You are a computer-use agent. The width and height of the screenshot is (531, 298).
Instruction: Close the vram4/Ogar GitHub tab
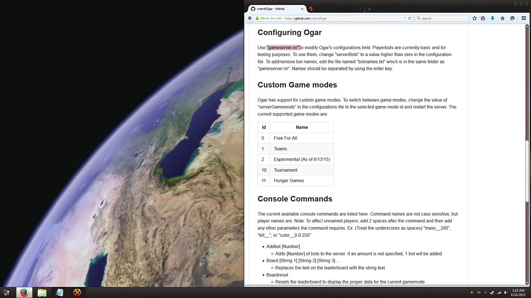[x=302, y=9]
